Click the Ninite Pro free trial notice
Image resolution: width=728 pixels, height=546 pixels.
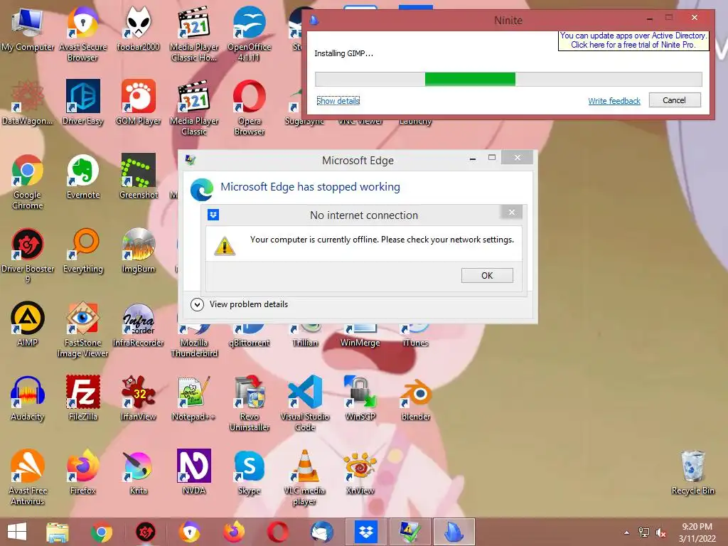[633, 40]
